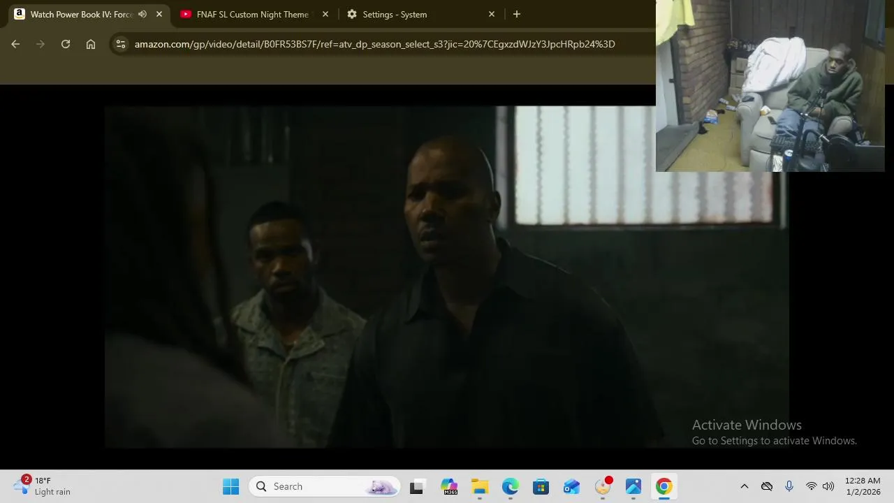Open the browser home page
Image resolution: width=894 pixels, height=503 pixels.
click(91, 44)
